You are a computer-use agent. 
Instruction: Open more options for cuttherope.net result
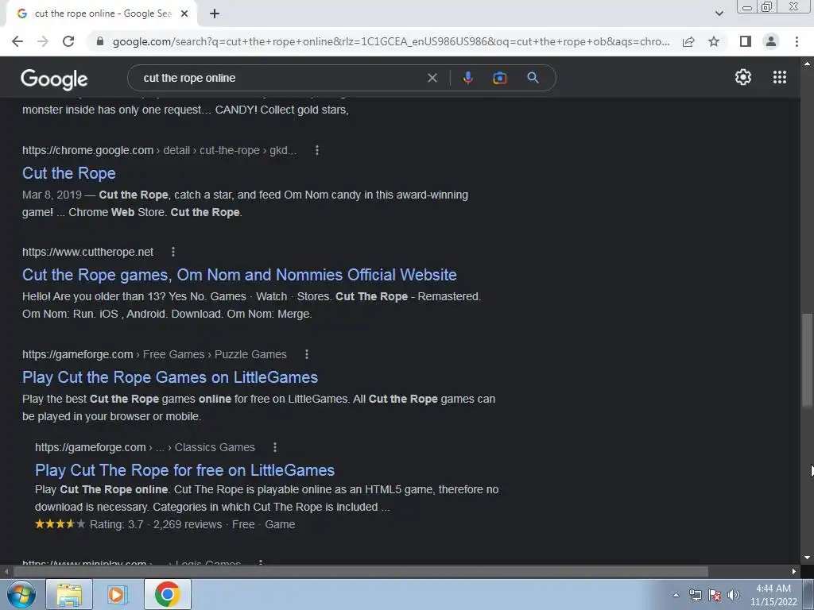click(172, 252)
